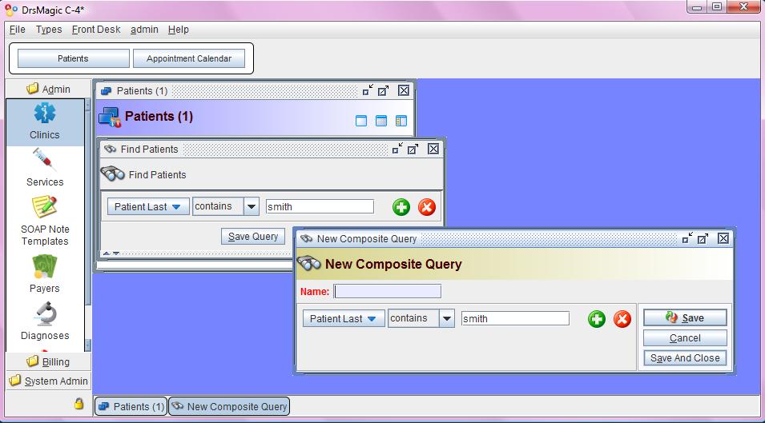This screenshot has width=765, height=423.
Task: Switch to Patients (1) taskbar tab
Action: (x=131, y=406)
